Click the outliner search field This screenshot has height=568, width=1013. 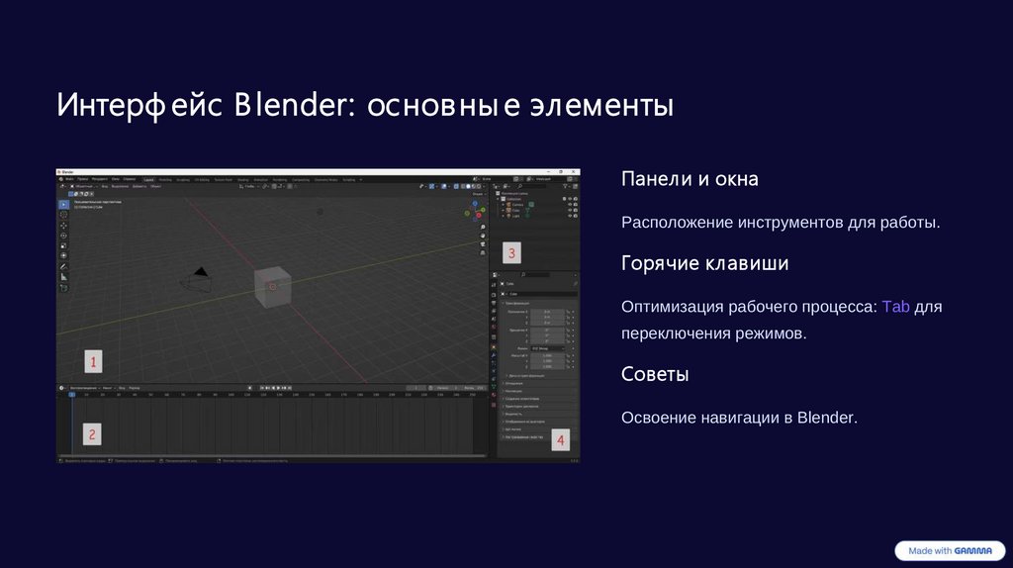tap(532, 186)
